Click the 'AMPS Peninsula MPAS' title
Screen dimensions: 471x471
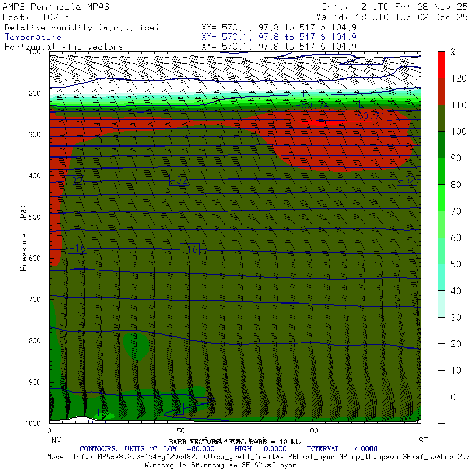tap(56, 7)
